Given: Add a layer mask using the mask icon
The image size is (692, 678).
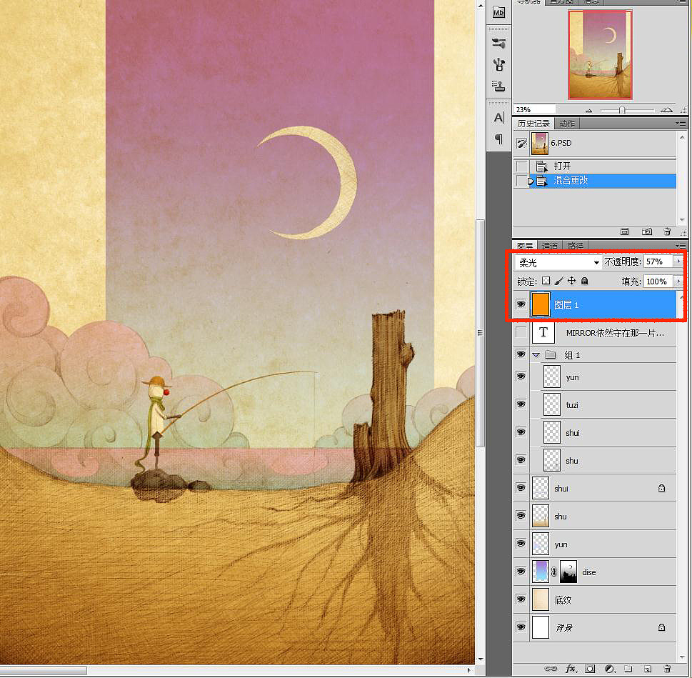Looking at the screenshot, I should point(590,669).
